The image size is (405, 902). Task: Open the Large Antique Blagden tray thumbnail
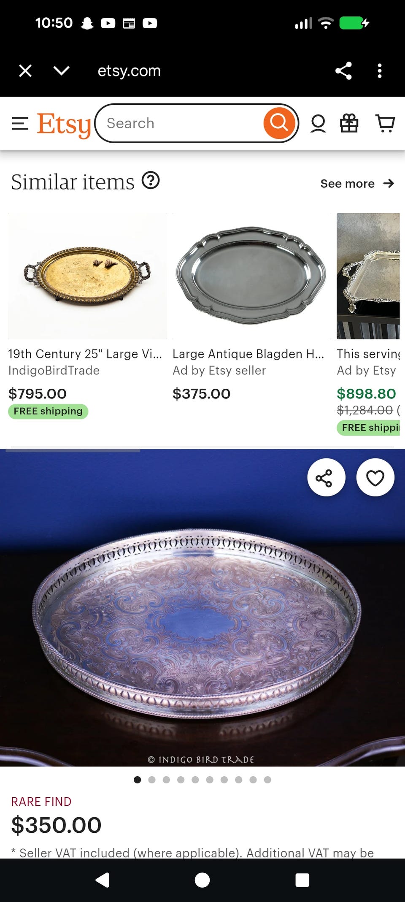click(x=251, y=276)
